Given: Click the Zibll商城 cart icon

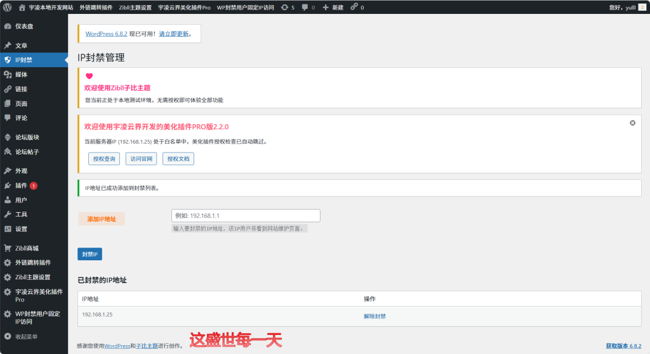Looking at the screenshot, I should 8,248.
